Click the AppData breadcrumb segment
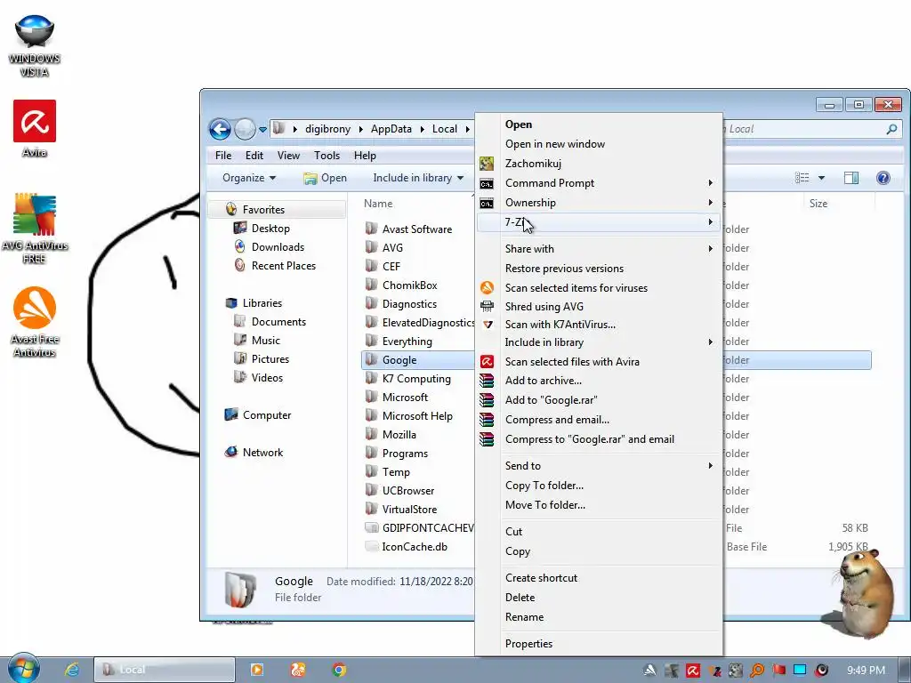Screen dimensions: 911x683 pyautogui.click(x=391, y=129)
